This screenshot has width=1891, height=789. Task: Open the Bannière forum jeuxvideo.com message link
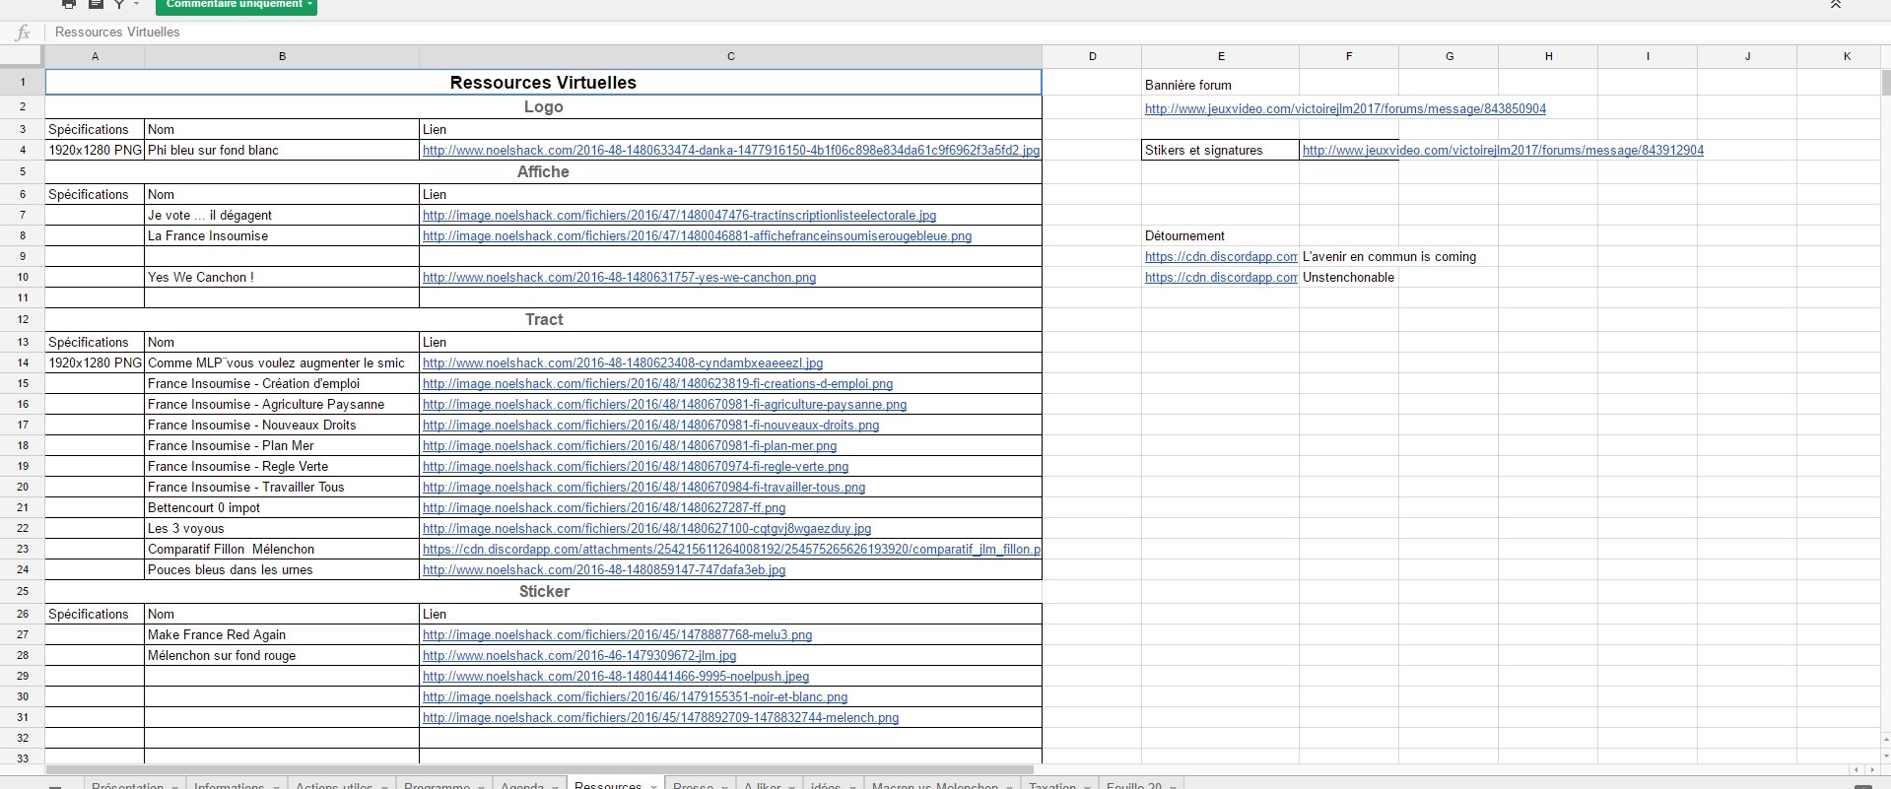(1345, 109)
